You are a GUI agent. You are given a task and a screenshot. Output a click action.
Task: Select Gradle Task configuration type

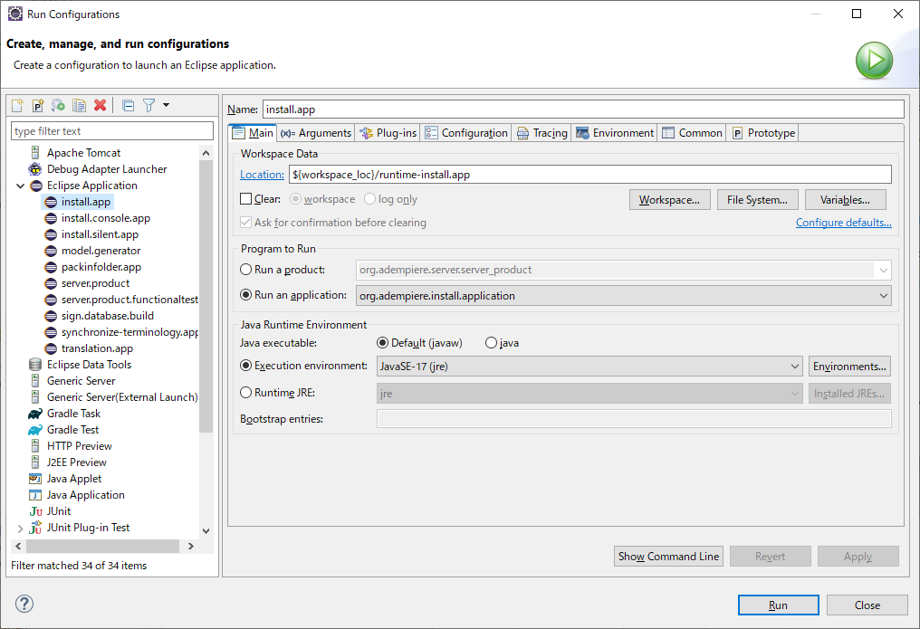point(73,414)
